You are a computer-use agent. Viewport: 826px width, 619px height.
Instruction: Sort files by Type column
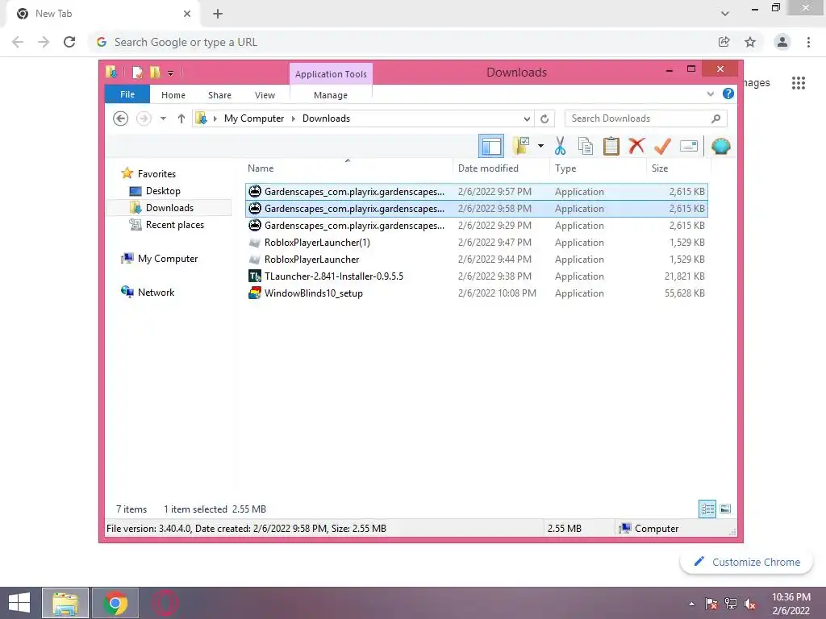click(x=598, y=168)
